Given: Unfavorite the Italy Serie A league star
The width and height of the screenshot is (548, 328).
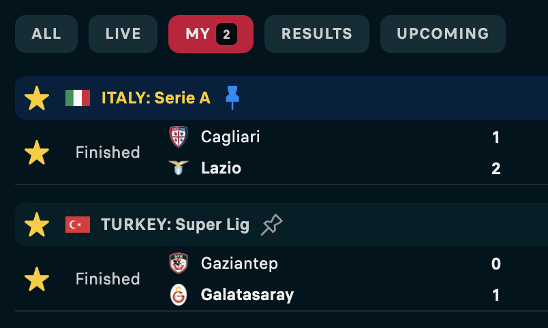Looking at the screenshot, I should pyautogui.click(x=37, y=98).
